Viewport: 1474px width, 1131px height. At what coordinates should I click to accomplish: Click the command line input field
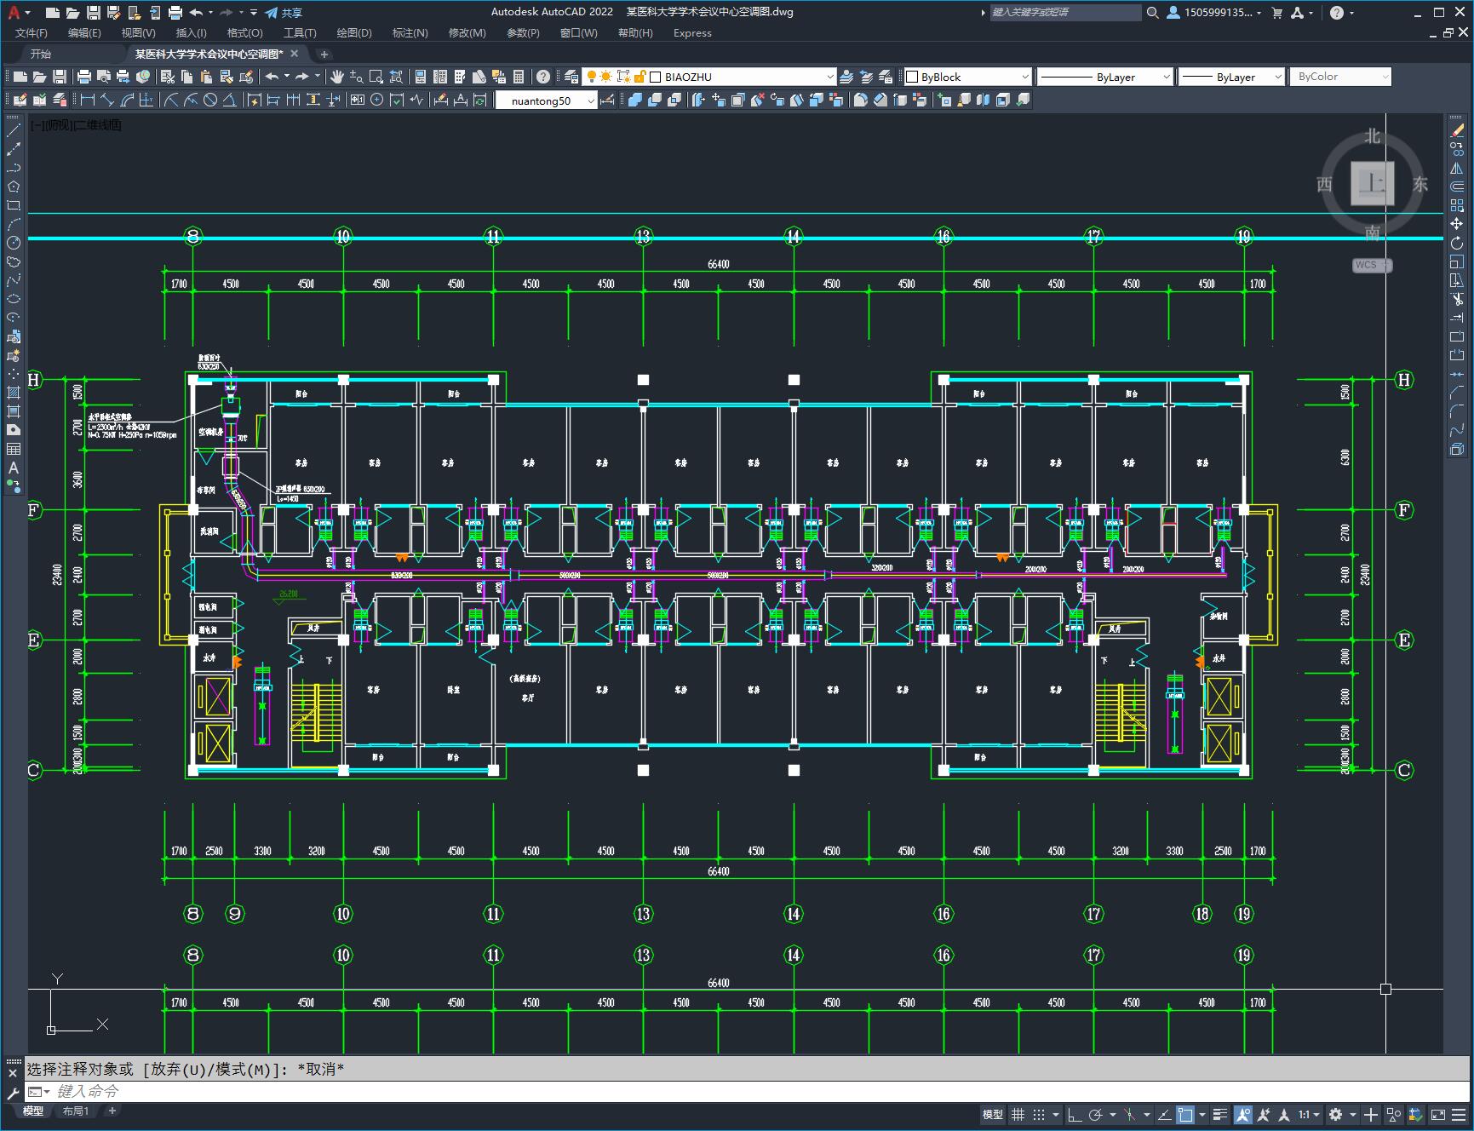[x=749, y=1091]
